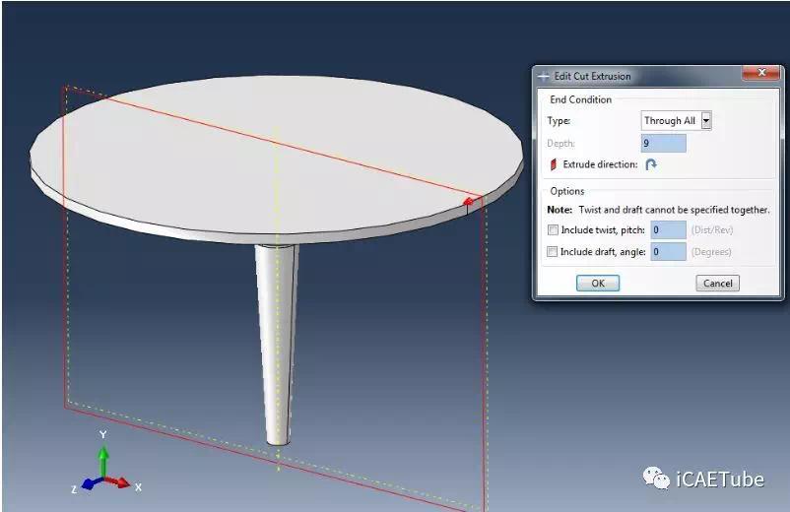The width and height of the screenshot is (790, 512).
Task: Click the End Condition group label
Action: (x=580, y=99)
